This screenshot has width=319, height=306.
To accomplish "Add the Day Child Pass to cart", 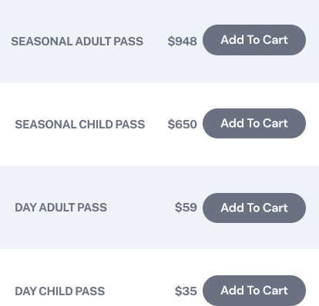I will pyautogui.click(x=254, y=291).
